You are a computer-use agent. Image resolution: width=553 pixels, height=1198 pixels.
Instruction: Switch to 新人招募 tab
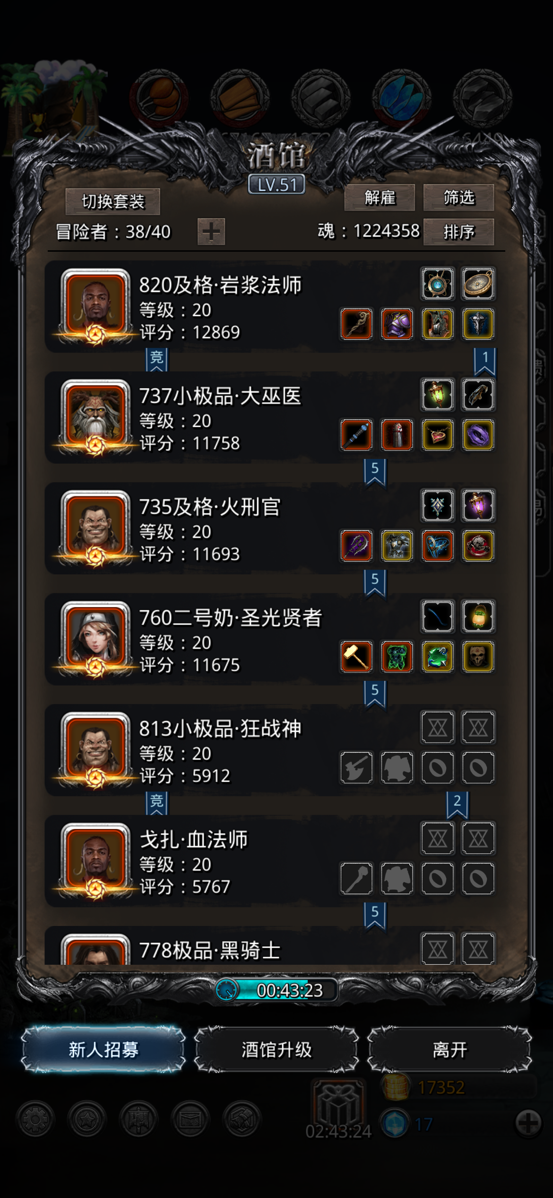click(104, 1049)
